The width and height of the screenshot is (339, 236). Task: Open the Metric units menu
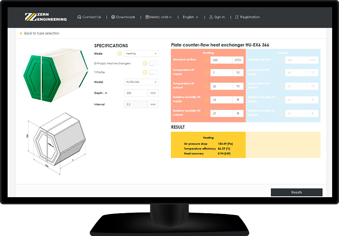pos(158,17)
